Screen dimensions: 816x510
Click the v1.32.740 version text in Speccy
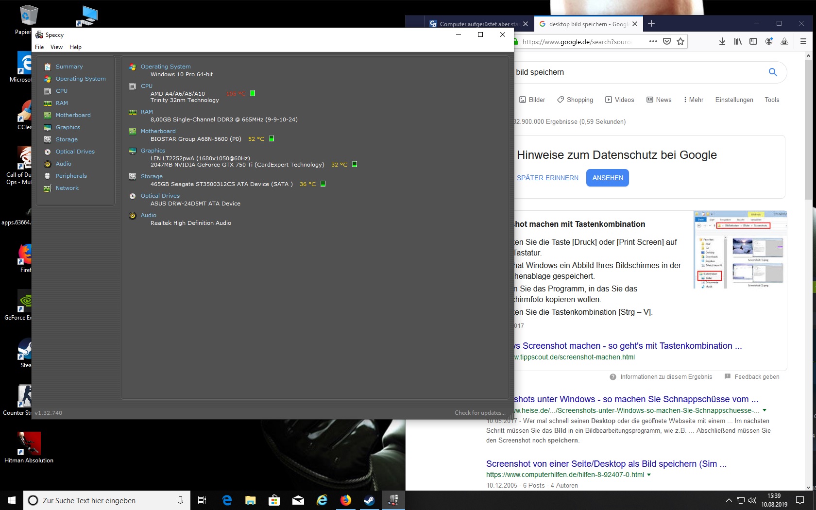click(x=49, y=413)
